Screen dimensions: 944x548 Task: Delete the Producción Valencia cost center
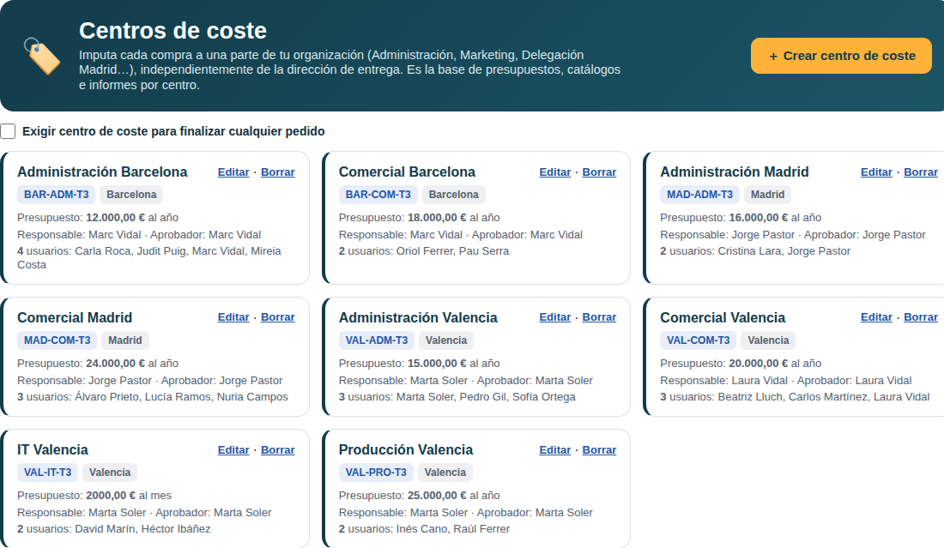tap(599, 450)
